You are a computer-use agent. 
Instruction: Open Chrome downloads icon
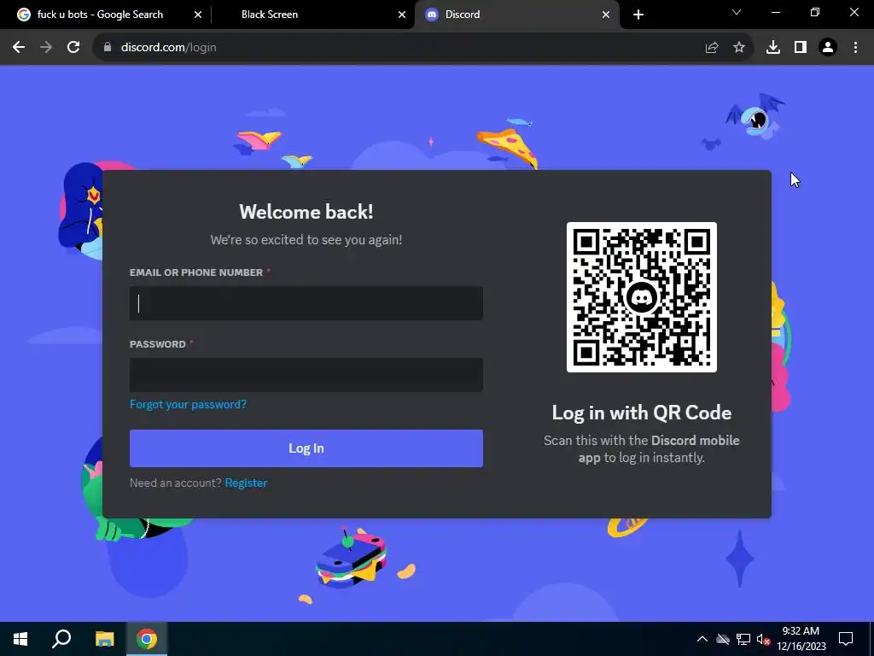[773, 48]
